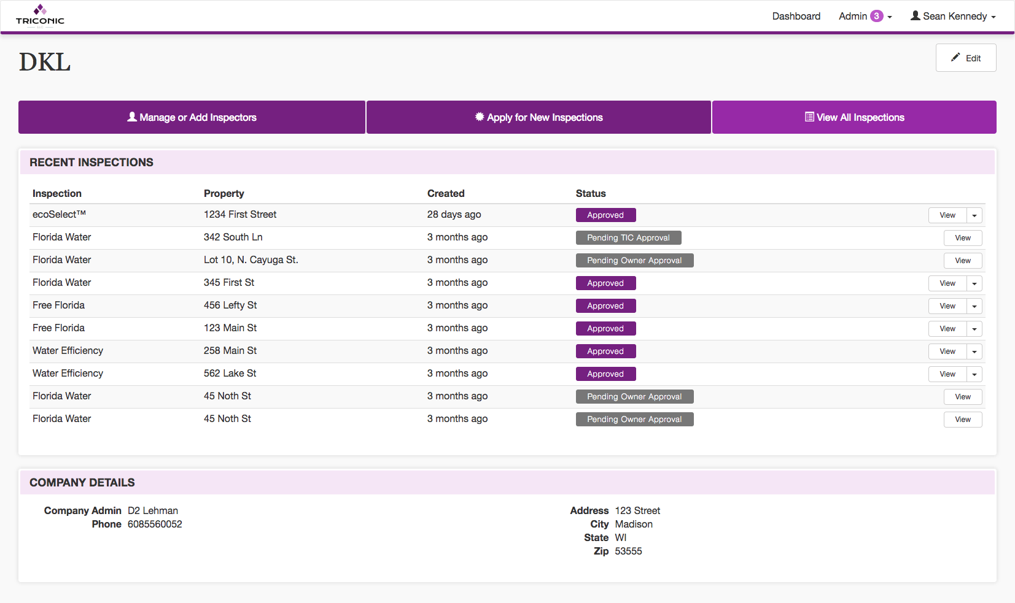This screenshot has width=1015, height=603.
Task: Click the '28 days ago' created value
Action: (454, 214)
